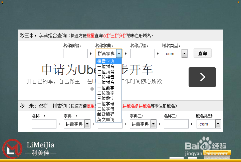The height and width of the screenshot is (162, 241).
Task: Click the 名称三 input field
Action: 176,124
